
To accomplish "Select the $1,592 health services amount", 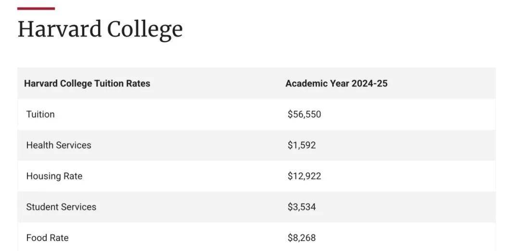I will click(302, 145).
